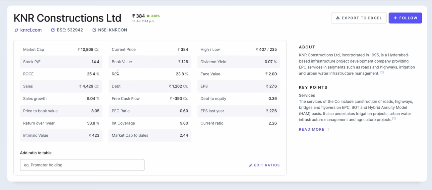Click the Sales growth label

[x=35, y=98]
